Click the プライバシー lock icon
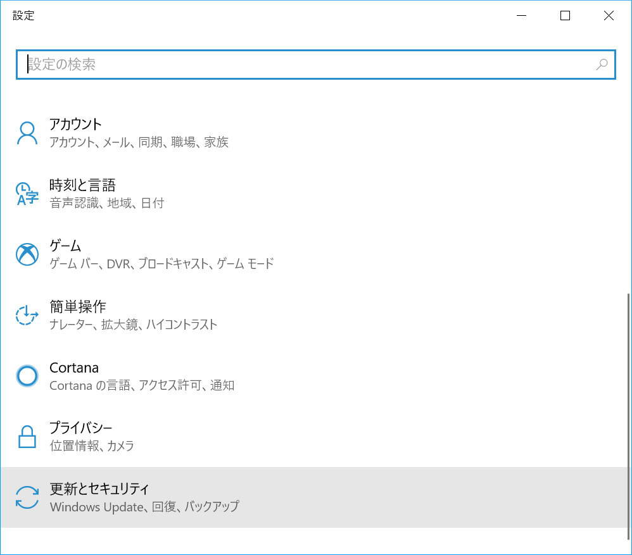This screenshot has height=555, width=632. coord(27,437)
